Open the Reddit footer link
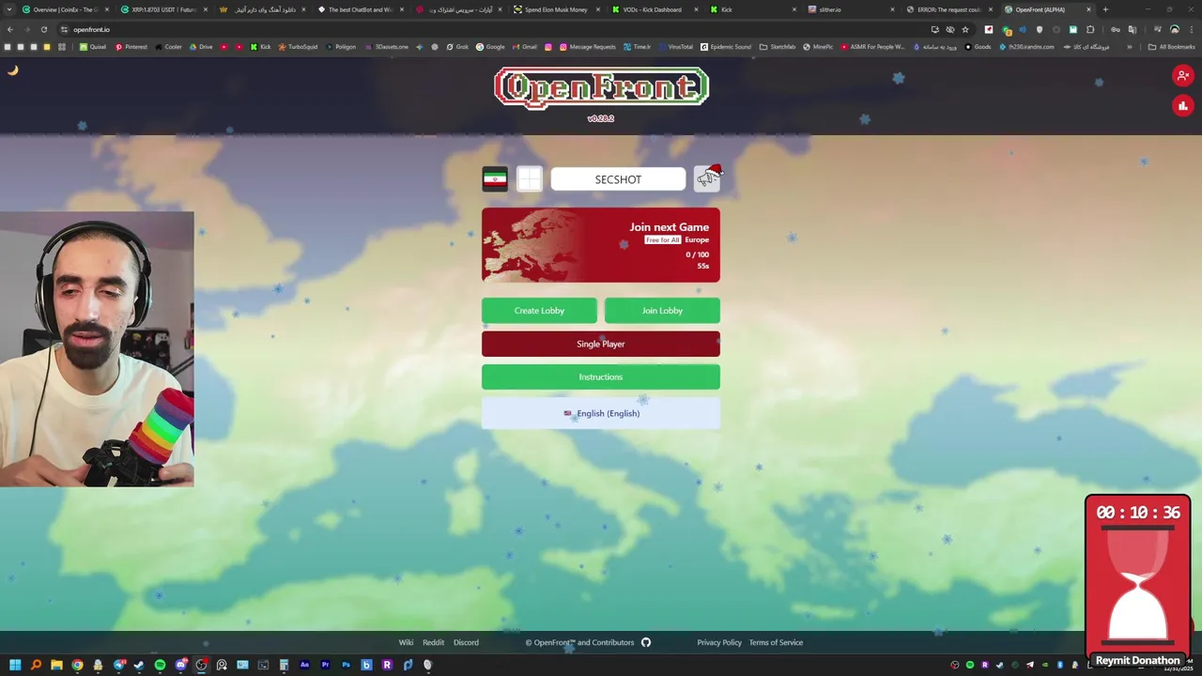 pos(433,642)
